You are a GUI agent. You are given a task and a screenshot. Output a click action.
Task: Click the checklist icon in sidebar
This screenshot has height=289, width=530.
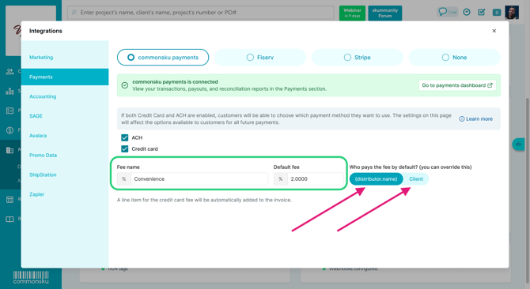9,111
